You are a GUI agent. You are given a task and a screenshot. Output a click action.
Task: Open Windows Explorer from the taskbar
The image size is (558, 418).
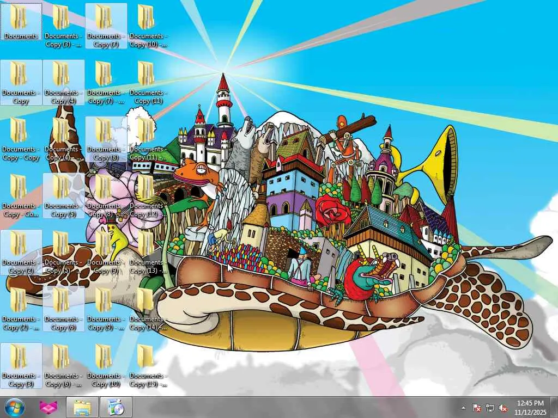pyautogui.click(x=82, y=407)
